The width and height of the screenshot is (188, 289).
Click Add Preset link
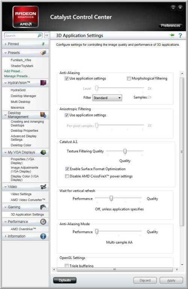click(x=13, y=71)
